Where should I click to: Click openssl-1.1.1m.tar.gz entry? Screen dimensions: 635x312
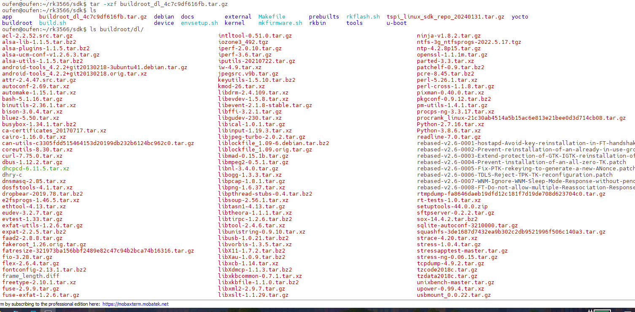tap(452, 55)
